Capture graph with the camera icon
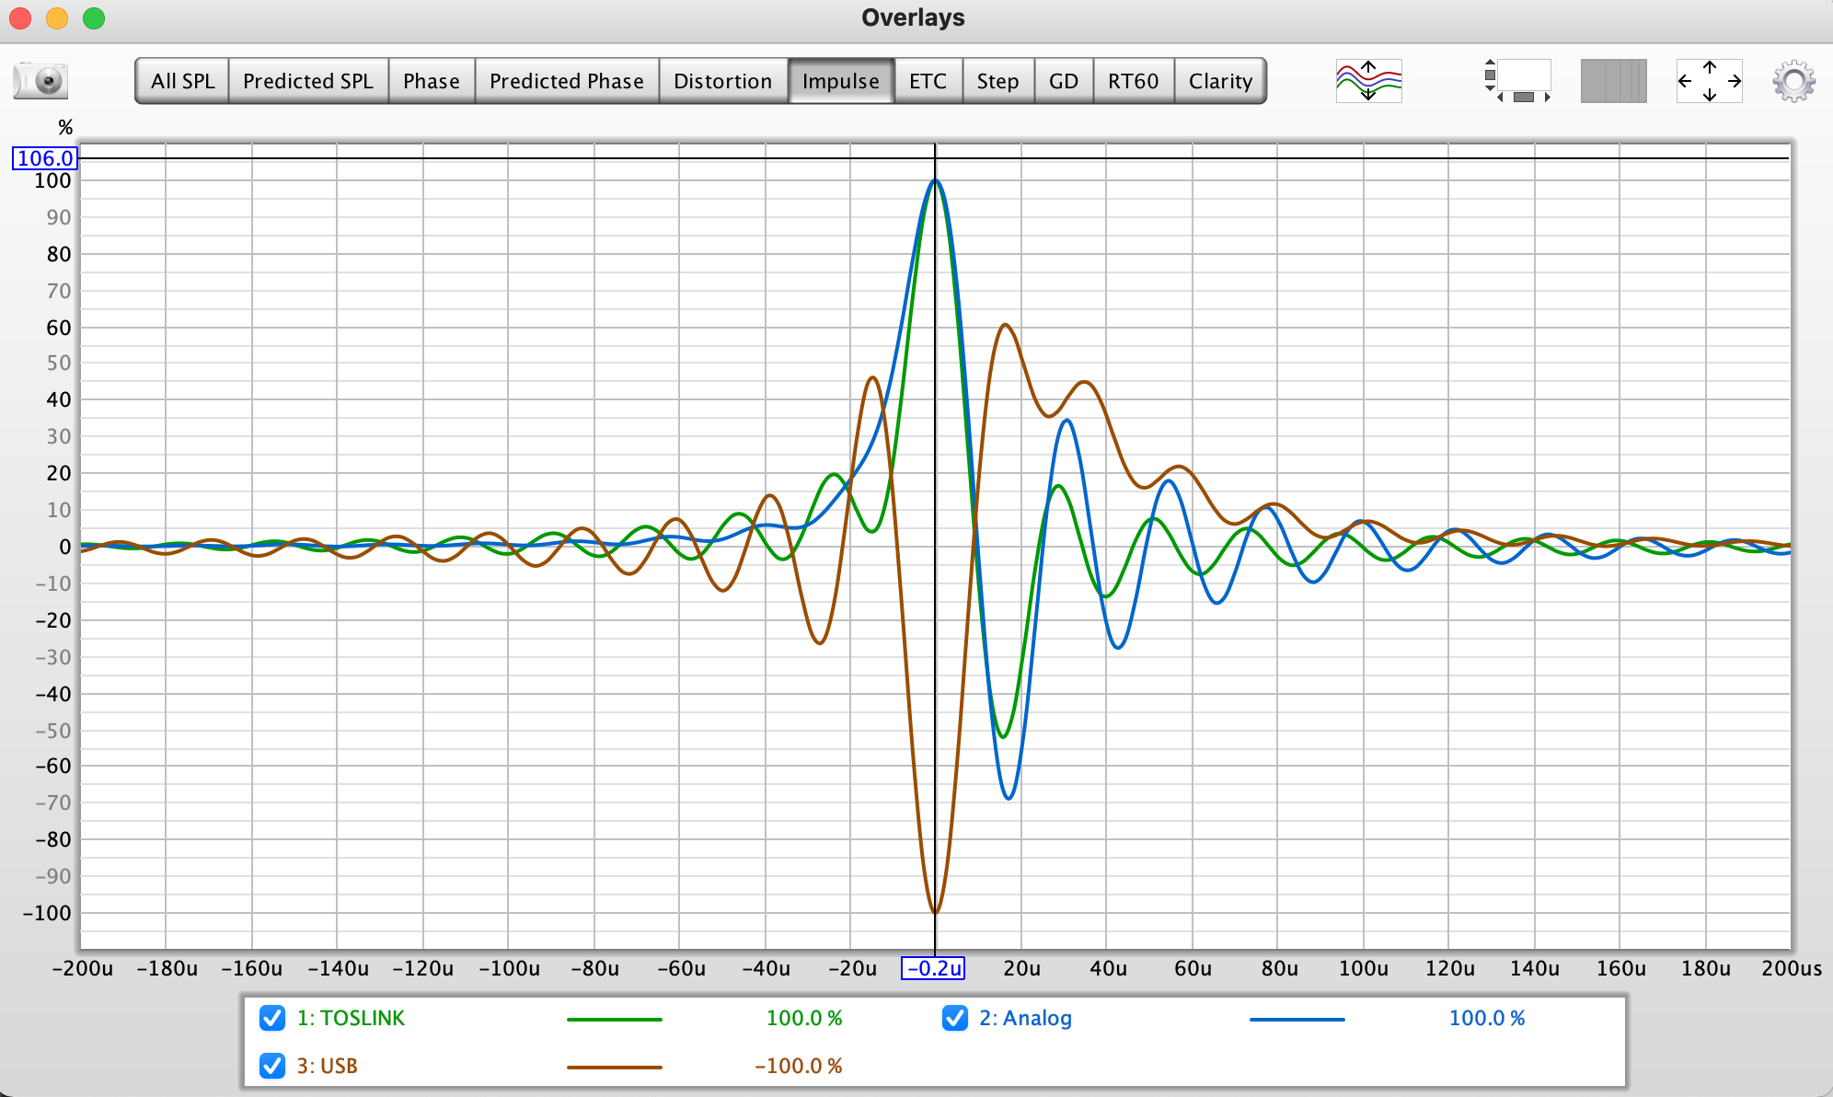1833x1097 pixels. 41,81
